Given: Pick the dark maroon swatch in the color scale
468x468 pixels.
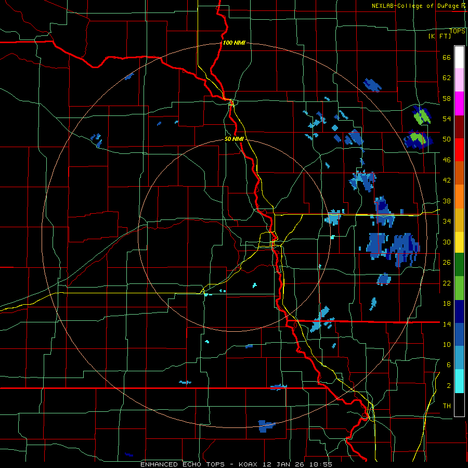Looking at the screenshot, I should [459, 126].
